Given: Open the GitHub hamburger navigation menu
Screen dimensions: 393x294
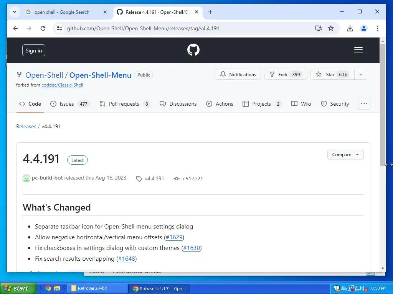Looking at the screenshot, I should tap(358, 50).
